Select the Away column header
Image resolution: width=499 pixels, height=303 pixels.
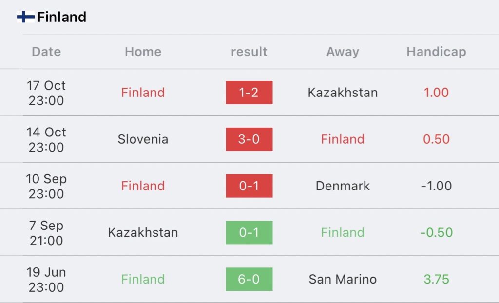click(x=343, y=52)
